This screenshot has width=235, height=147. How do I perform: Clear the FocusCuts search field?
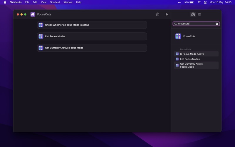pyautogui.click(x=217, y=24)
